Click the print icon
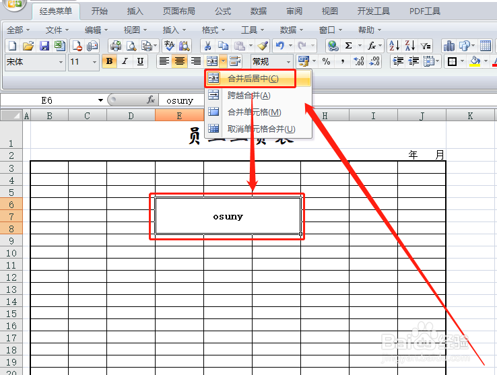 115,46
